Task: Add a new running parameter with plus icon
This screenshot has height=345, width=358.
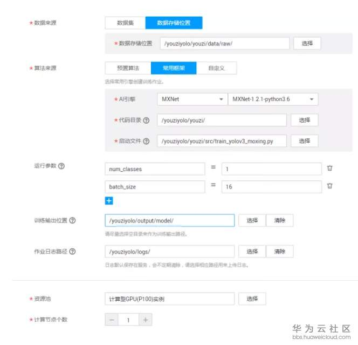Action: (x=109, y=201)
